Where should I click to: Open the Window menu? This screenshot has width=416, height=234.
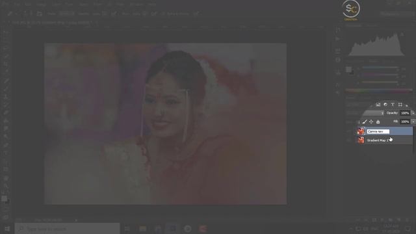coord(136,5)
